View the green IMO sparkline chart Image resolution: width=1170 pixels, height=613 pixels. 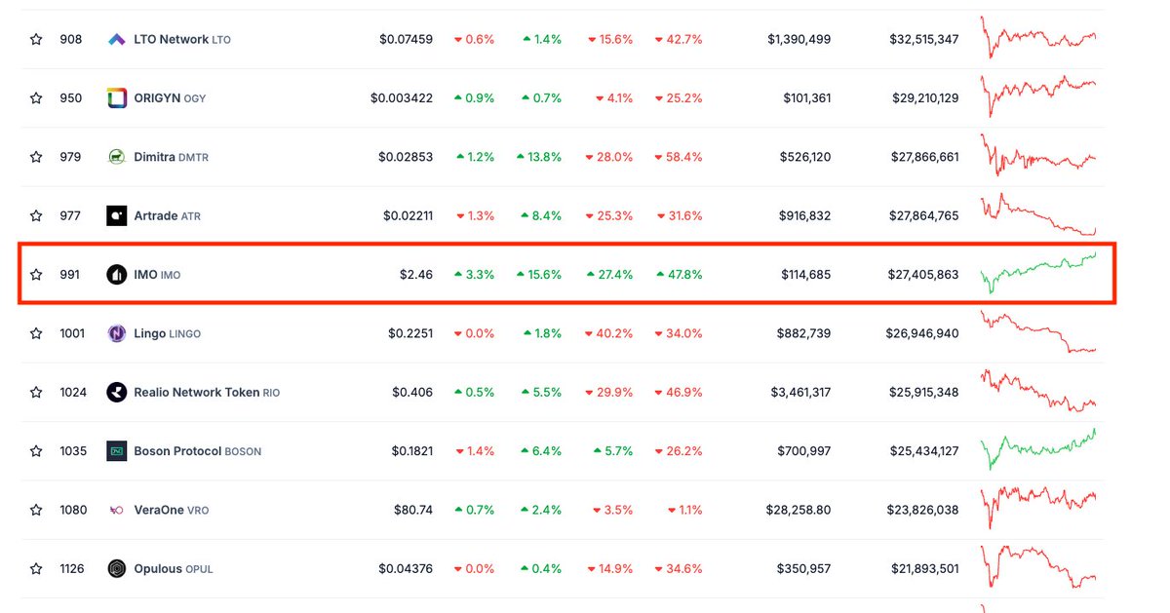pos(1038,273)
